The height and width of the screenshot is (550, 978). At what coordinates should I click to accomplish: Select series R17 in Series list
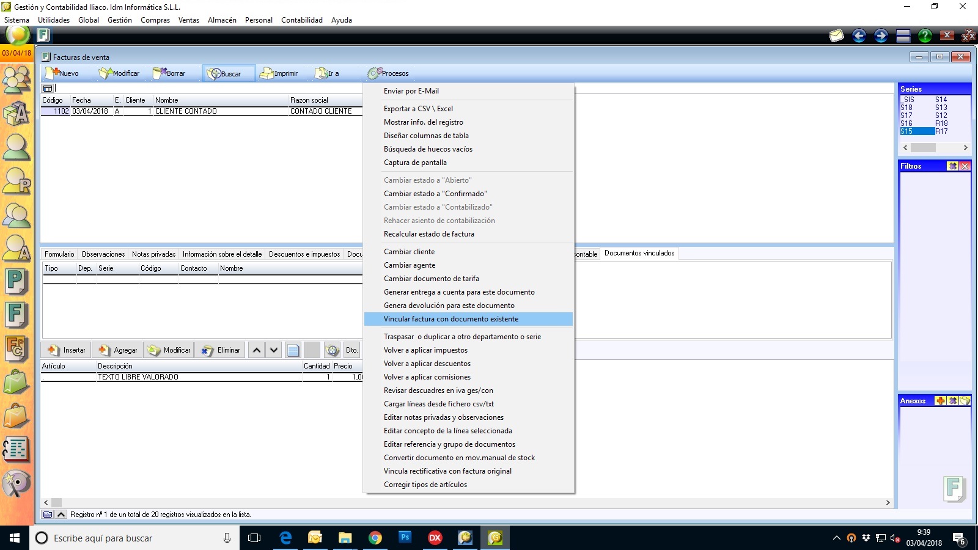(x=941, y=131)
